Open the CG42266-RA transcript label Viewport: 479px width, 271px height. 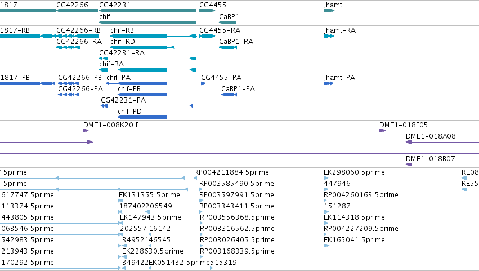click(79, 42)
